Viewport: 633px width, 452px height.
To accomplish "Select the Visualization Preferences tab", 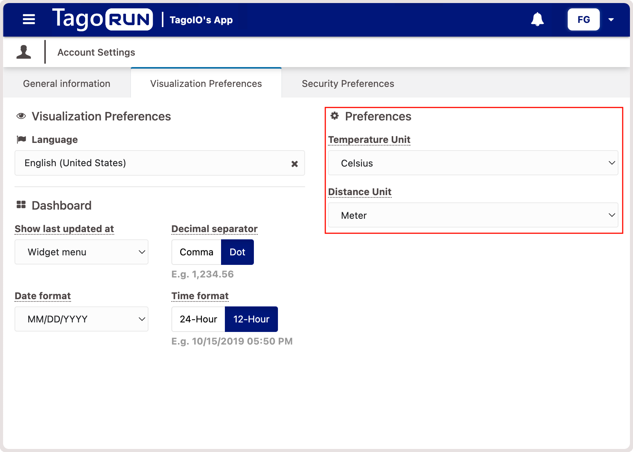I will click(206, 83).
